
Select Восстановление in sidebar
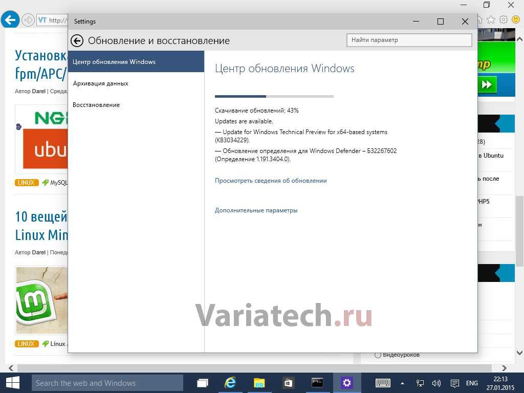click(96, 105)
